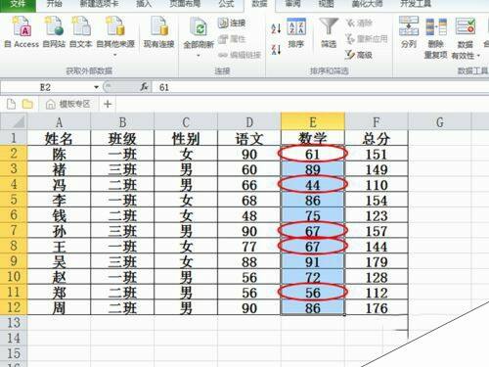The height and width of the screenshot is (367, 489).
Task: Open the Sort (排序) dialog
Action: [296, 32]
